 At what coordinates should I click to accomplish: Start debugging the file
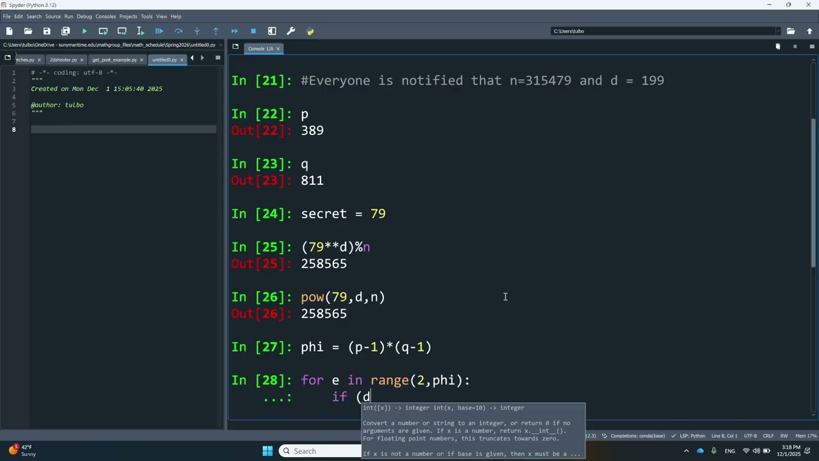pos(159,31)
